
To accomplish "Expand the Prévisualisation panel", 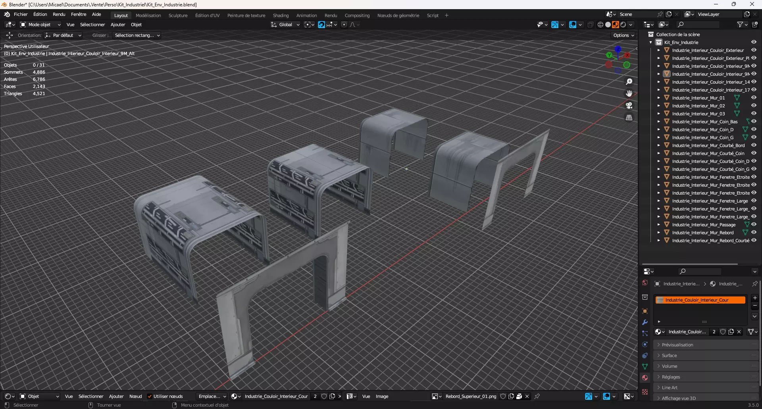I will coord(706,345).
